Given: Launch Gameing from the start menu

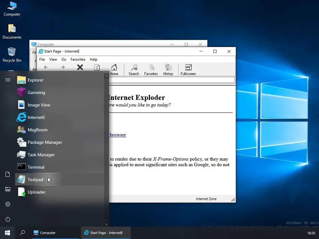Looking at the screenshot, I should [60, 92].
